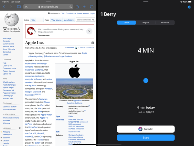
Task: Tap the en.wikipedia.org address bar
Action: coord(48,7)
